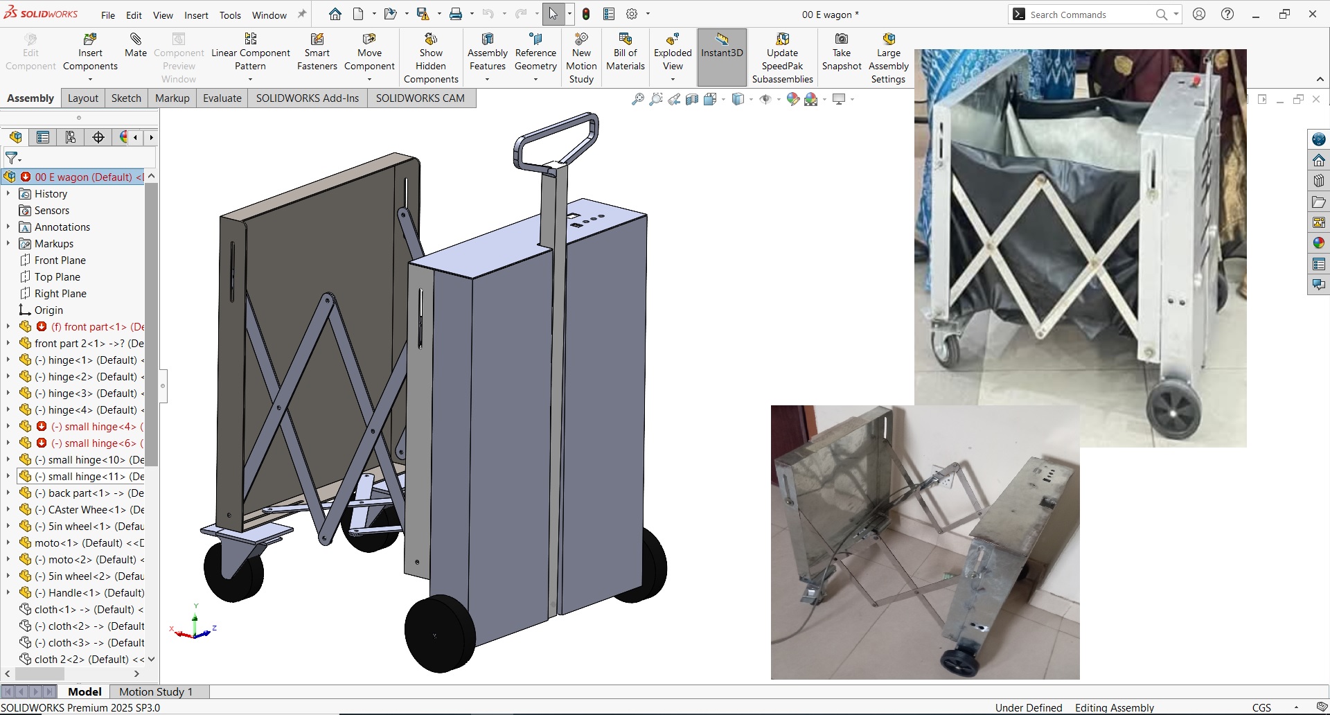Screen dimensions: 1330x715
Task: Expand the History tree node
Action: point(8,194)
